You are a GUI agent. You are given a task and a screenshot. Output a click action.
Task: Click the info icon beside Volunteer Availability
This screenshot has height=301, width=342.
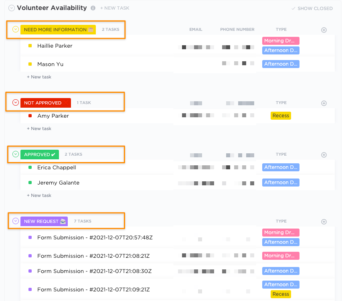pos(93,8)
